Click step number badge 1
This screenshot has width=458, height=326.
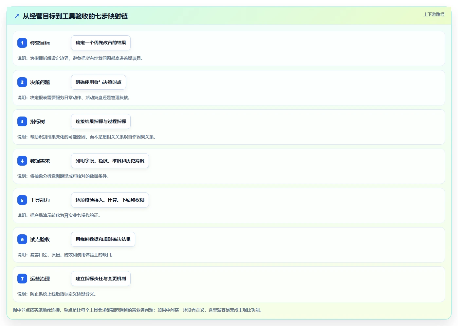(22, 43)
